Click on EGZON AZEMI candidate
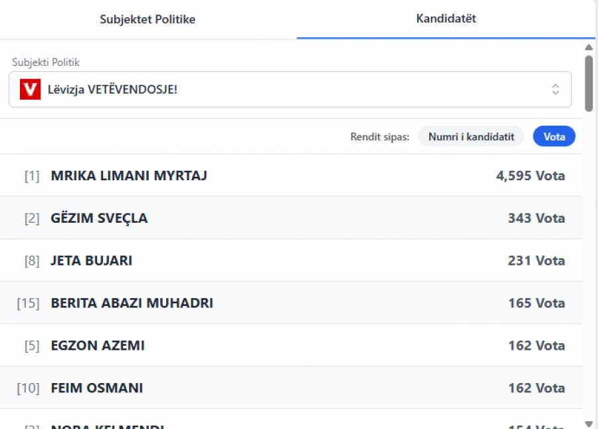The height and width of the screenshot is (429, 598). tap(98, 346)
